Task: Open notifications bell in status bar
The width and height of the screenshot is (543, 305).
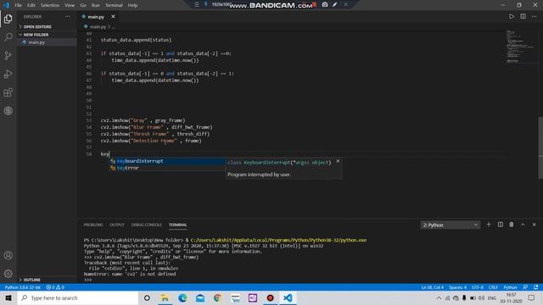Action: [536, 287]
